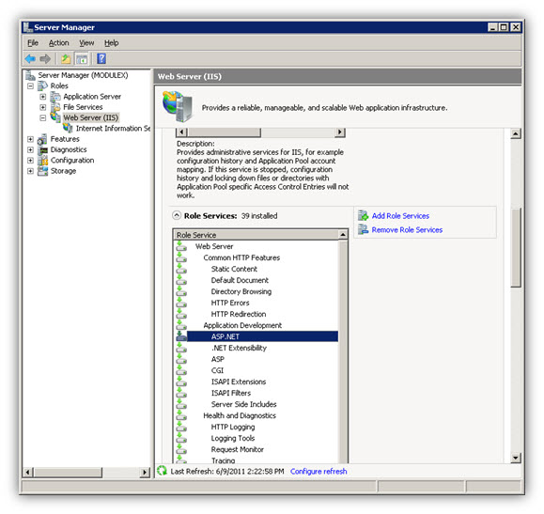The height and width of the screenshot is (514, 544).
Task: Click the Remove Role Services link
Action: point(407,230)
